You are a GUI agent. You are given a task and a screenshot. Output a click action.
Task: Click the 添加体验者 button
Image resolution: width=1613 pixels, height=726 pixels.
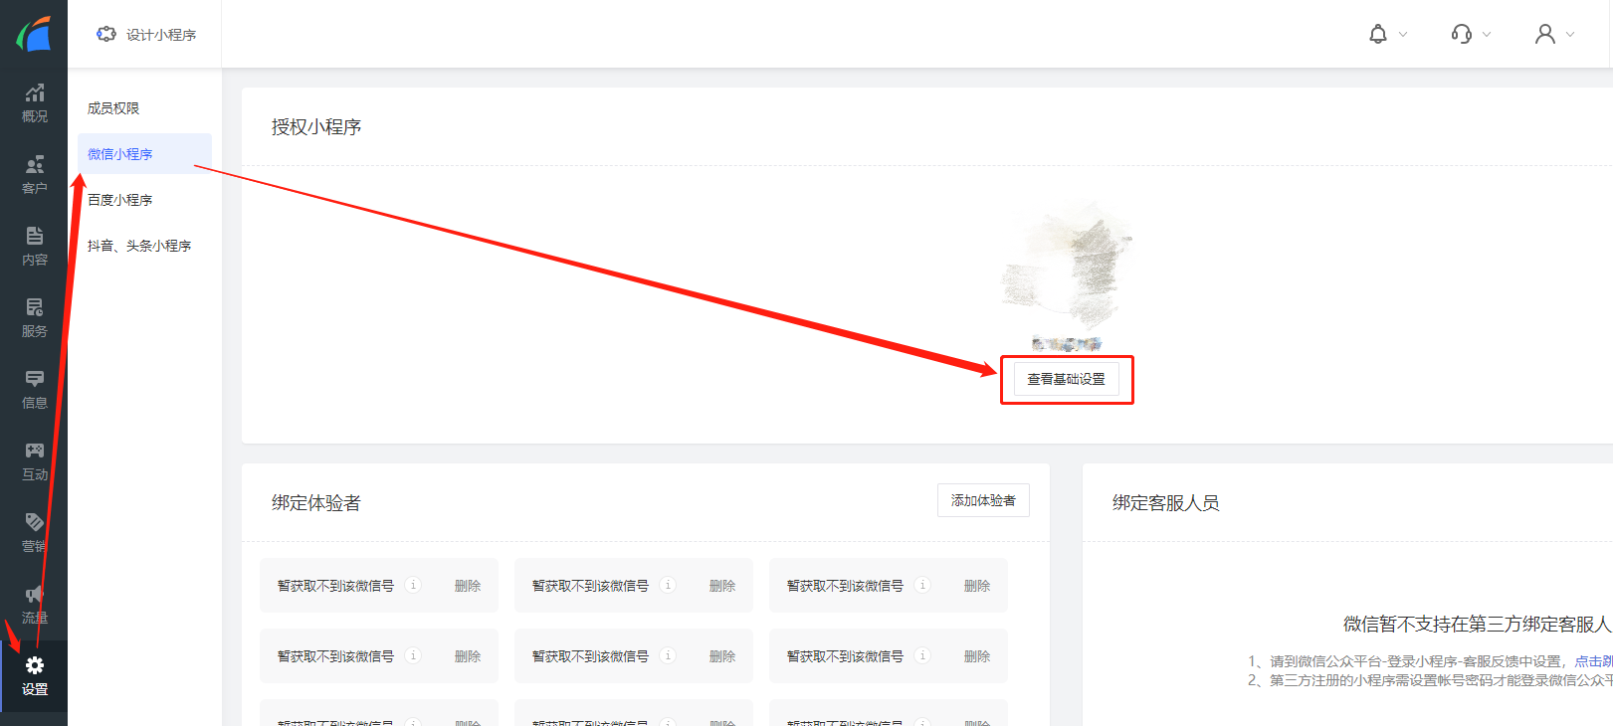983,500
